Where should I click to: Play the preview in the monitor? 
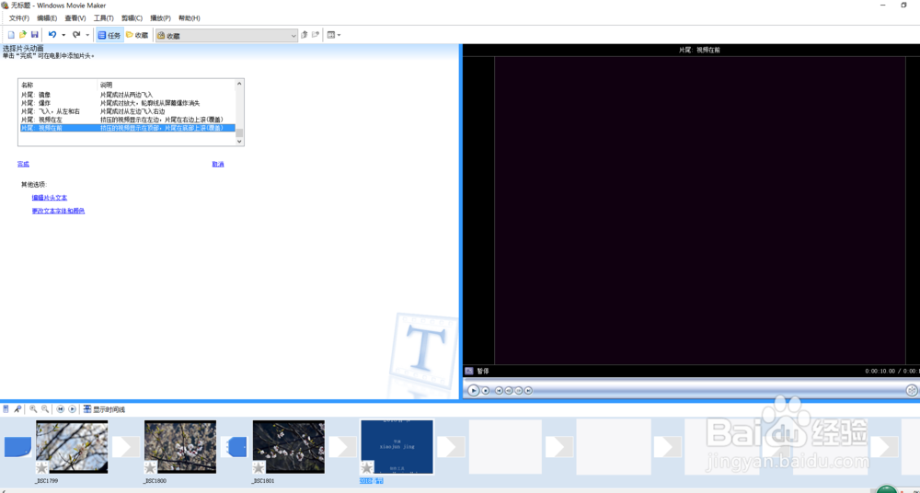click(x=474, y=390)
